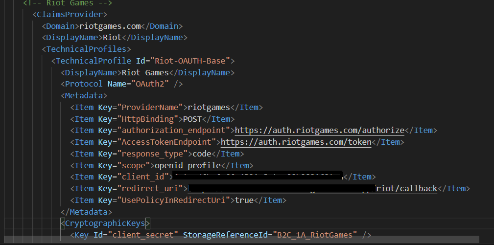Click the HttpBinding value POST
The height and width of the screenshot is (245, 494).
click(x=192, y=119)
